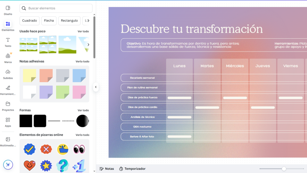Screen dimensions: 307x173
Task: Select the Flecha suggestion chip
Action: (x=49, y=21)
